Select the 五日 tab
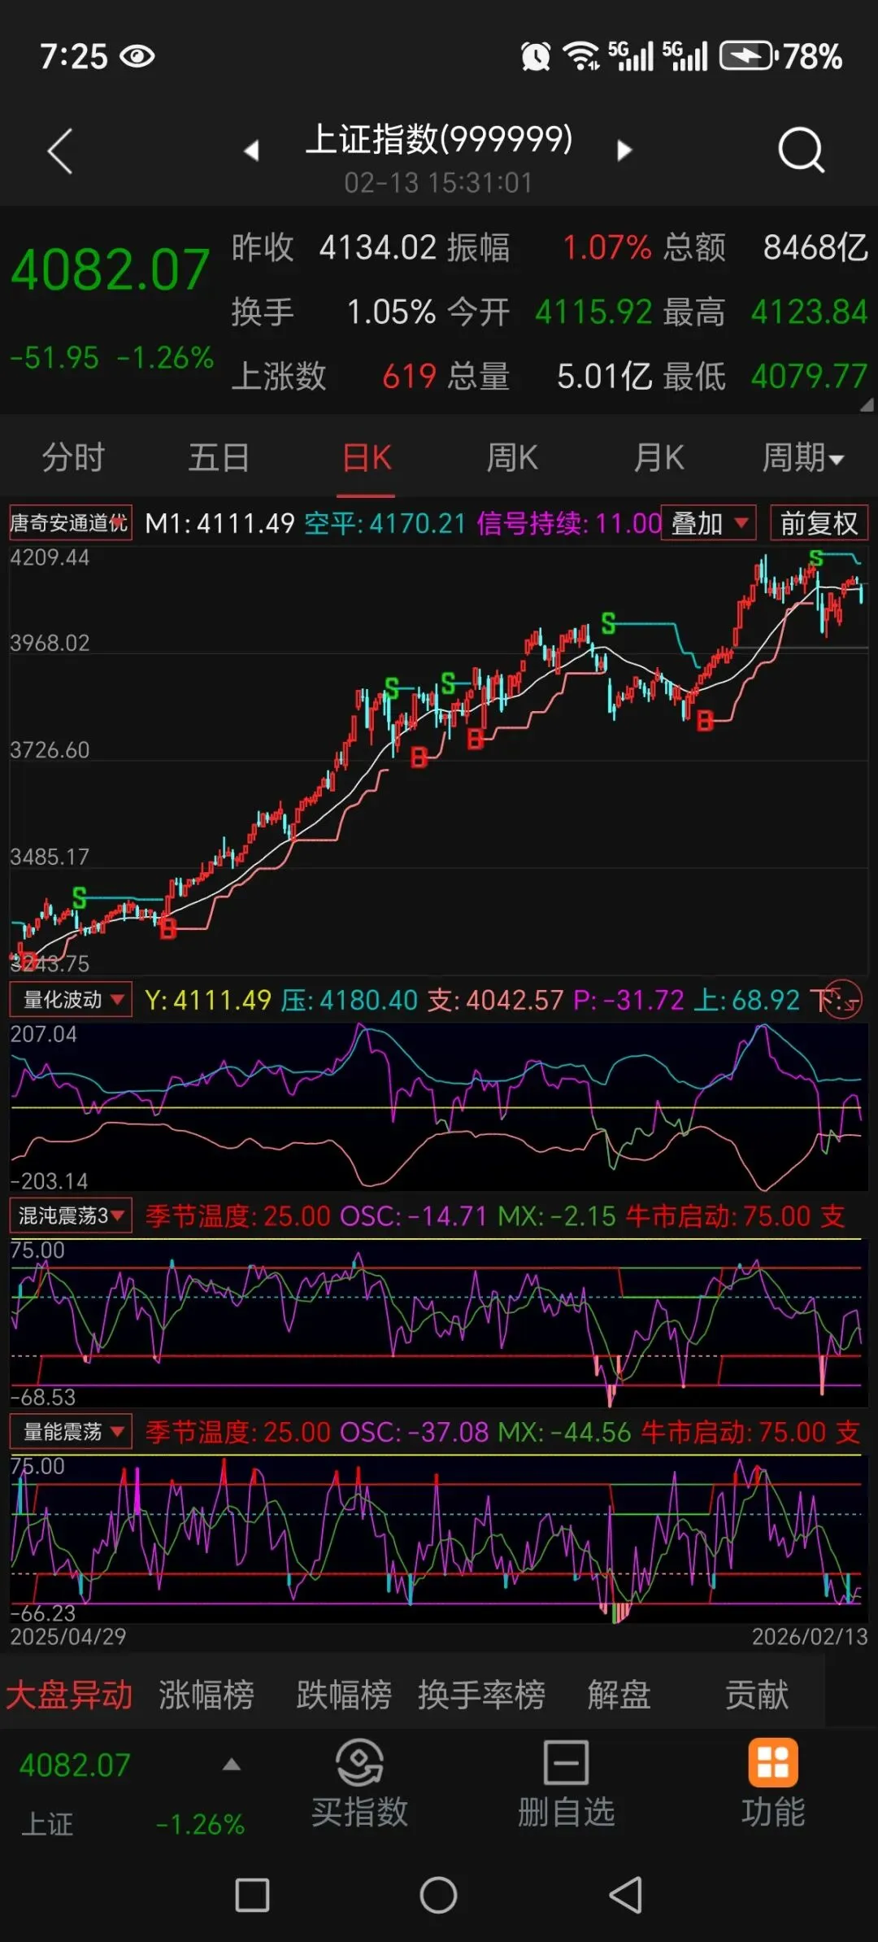Image resolution: width=878 pixels, height=1942 pixels. coord(219,457)
